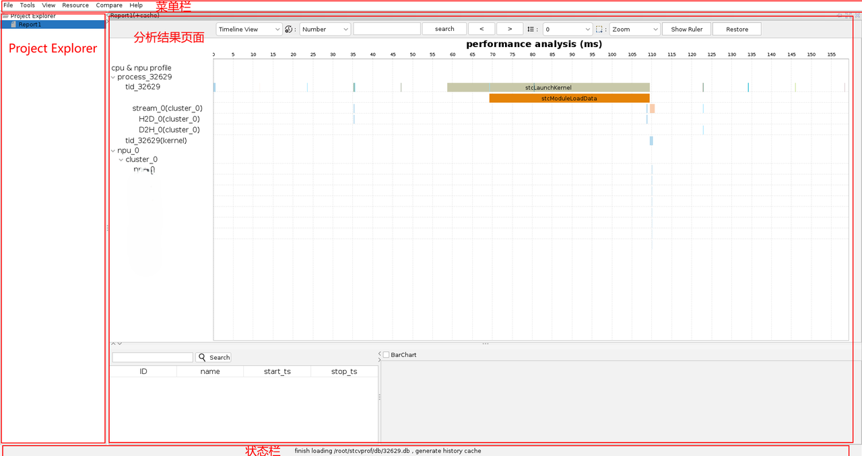Click the previous result '<' arrow button
Viewport: 862px width, 456px height.
click(x=482, y=29)
